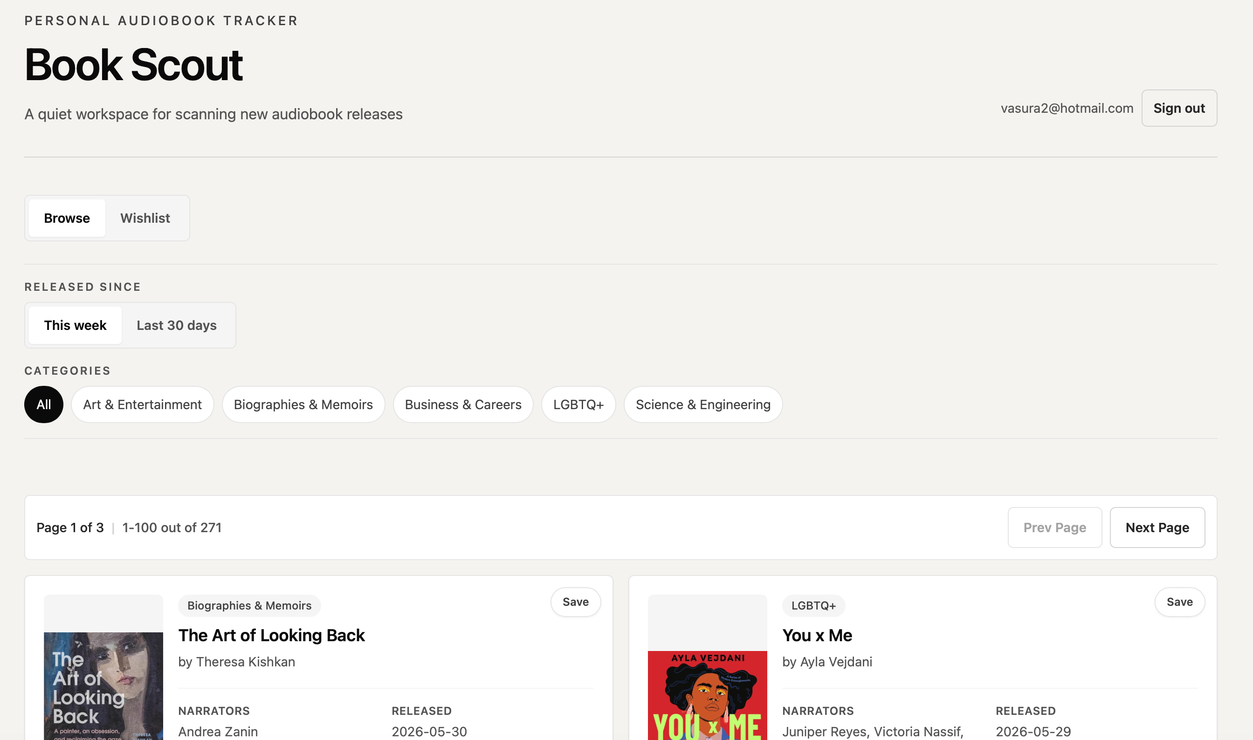
Task: Click release date 2026-05-30
Action: (x=429, y=732)
